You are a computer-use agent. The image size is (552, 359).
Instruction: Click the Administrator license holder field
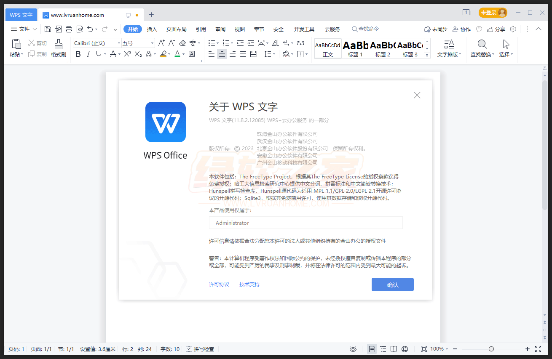point(305,223)
